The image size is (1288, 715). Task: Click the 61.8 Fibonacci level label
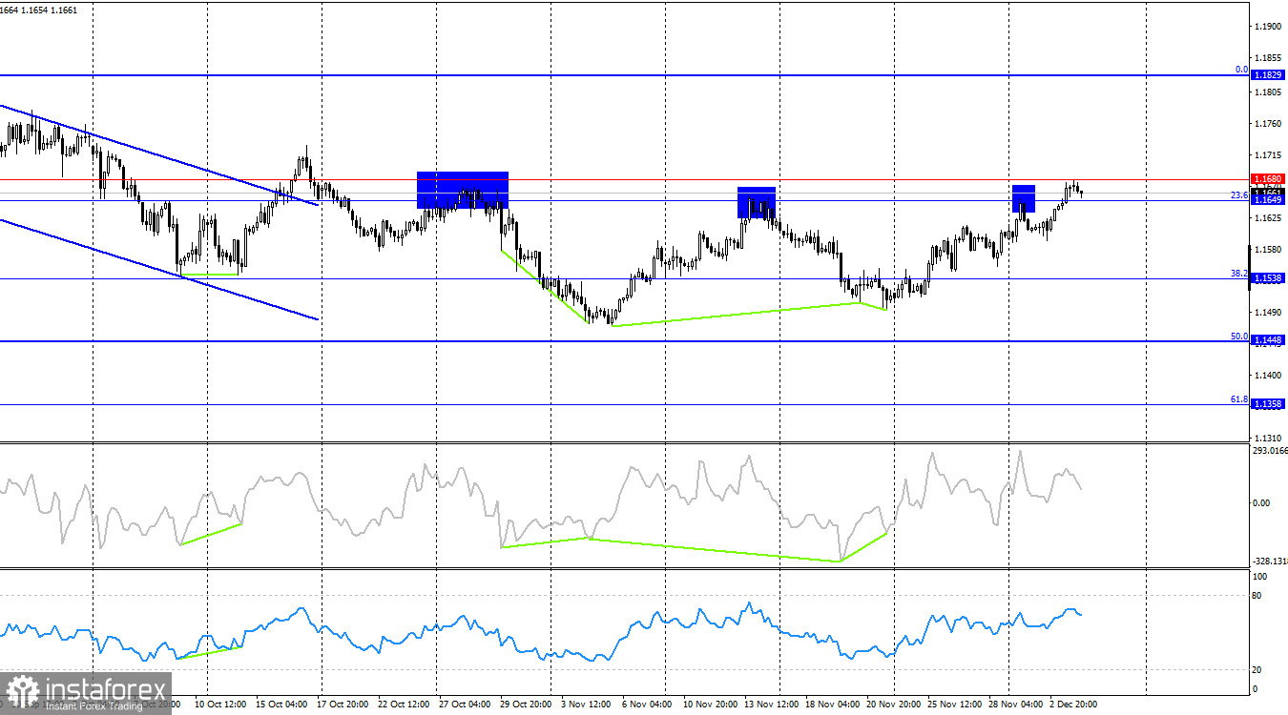pyautogui.click(x=1237, y=400)
